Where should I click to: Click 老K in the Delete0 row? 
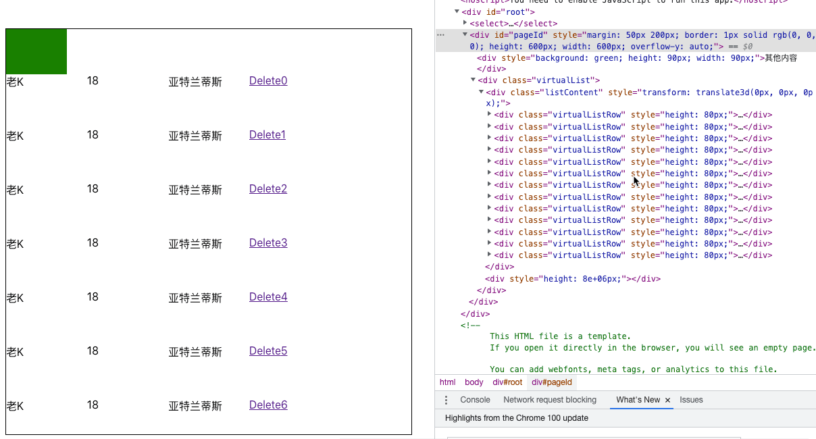tap(15, 82)
